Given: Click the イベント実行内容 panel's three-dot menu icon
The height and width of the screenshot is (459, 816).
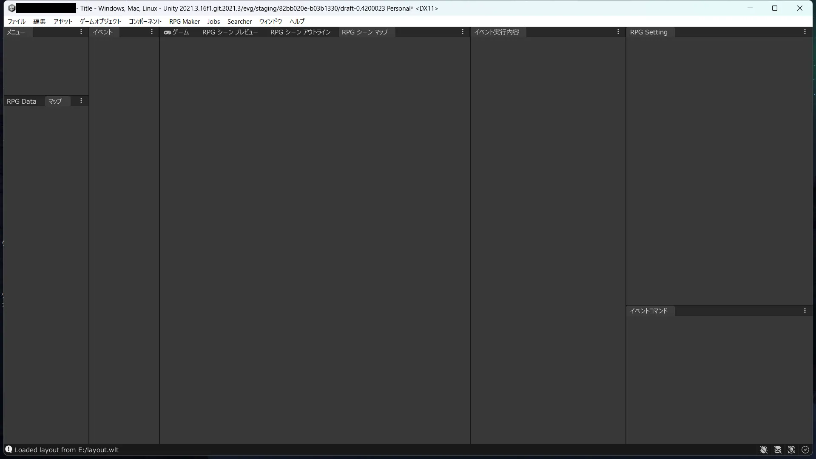Looking at the screenshot, I should 618,32.
